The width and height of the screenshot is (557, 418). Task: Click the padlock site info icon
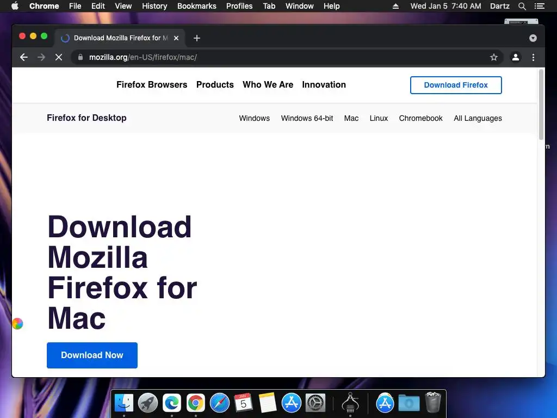point(81,57)
